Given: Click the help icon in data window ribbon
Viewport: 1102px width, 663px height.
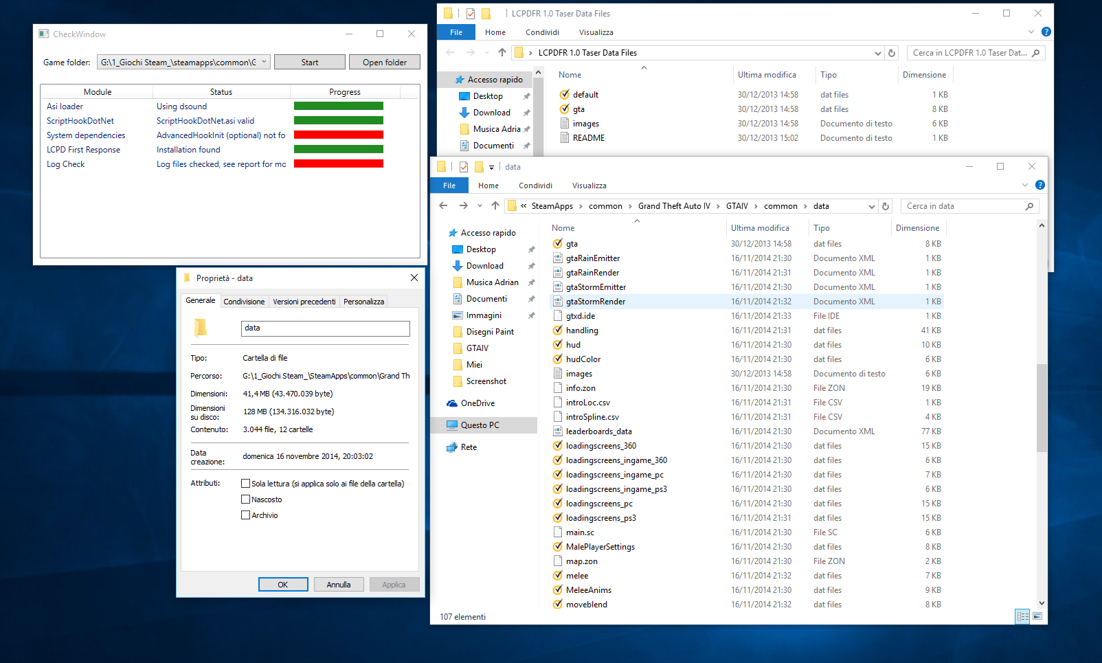Looking at the screenshot, I should pyautogui.click(x=1039, y=185).
